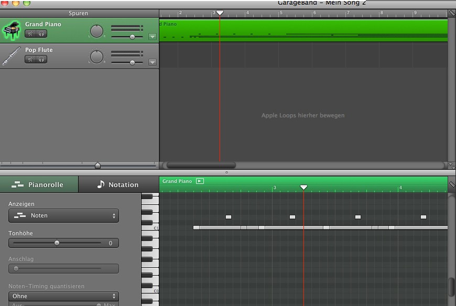The width and height of the screenshot is (456, 306).
Task: Click the track zoom slider below the track list
Action: pyautogui.click(x=78, y=166)
